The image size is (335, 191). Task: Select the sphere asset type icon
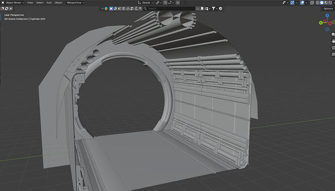point(116,9)
